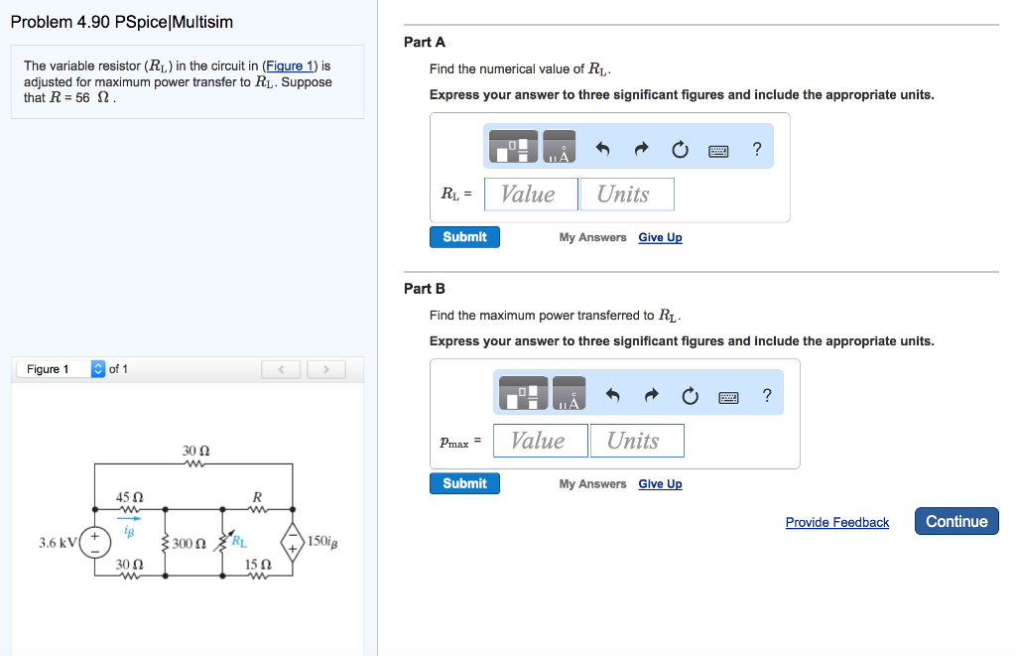Open the equation templates icon in Part A toolbar
1016x656 pixels.
click(x=511, y=146)
